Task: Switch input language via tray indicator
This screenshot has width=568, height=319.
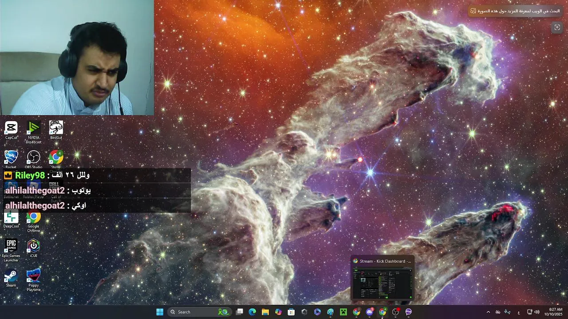Action: coord(519,312)
